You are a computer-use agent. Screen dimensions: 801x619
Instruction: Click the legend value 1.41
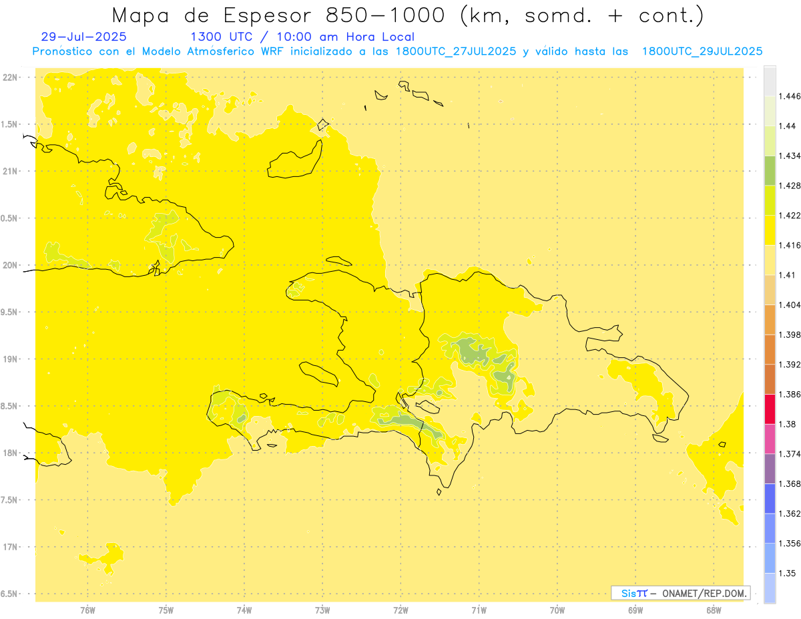pyautogui.click(x=788, y=275)
